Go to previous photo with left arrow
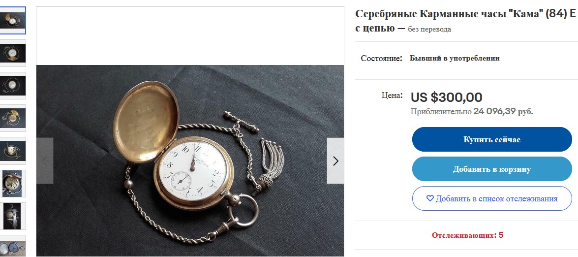This screenshot has height=257, width=578. point(45,161)
